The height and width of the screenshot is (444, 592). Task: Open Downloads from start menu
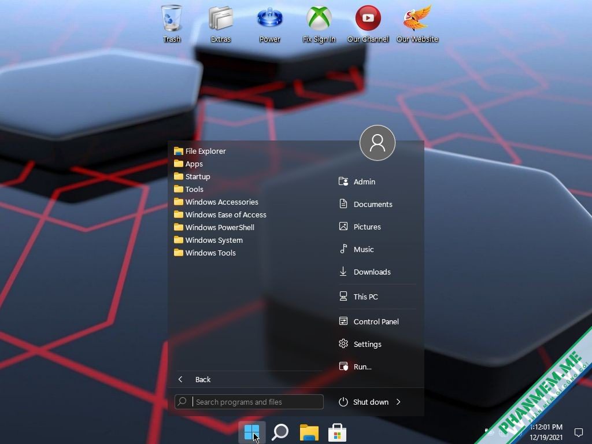tap(364, 272)
